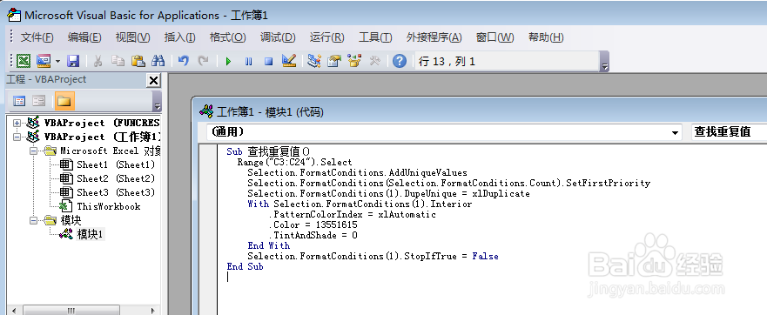Click the code line Range("C3:C24").Select
The width and height of the screenshot is (767, 315).
point(294,163)
